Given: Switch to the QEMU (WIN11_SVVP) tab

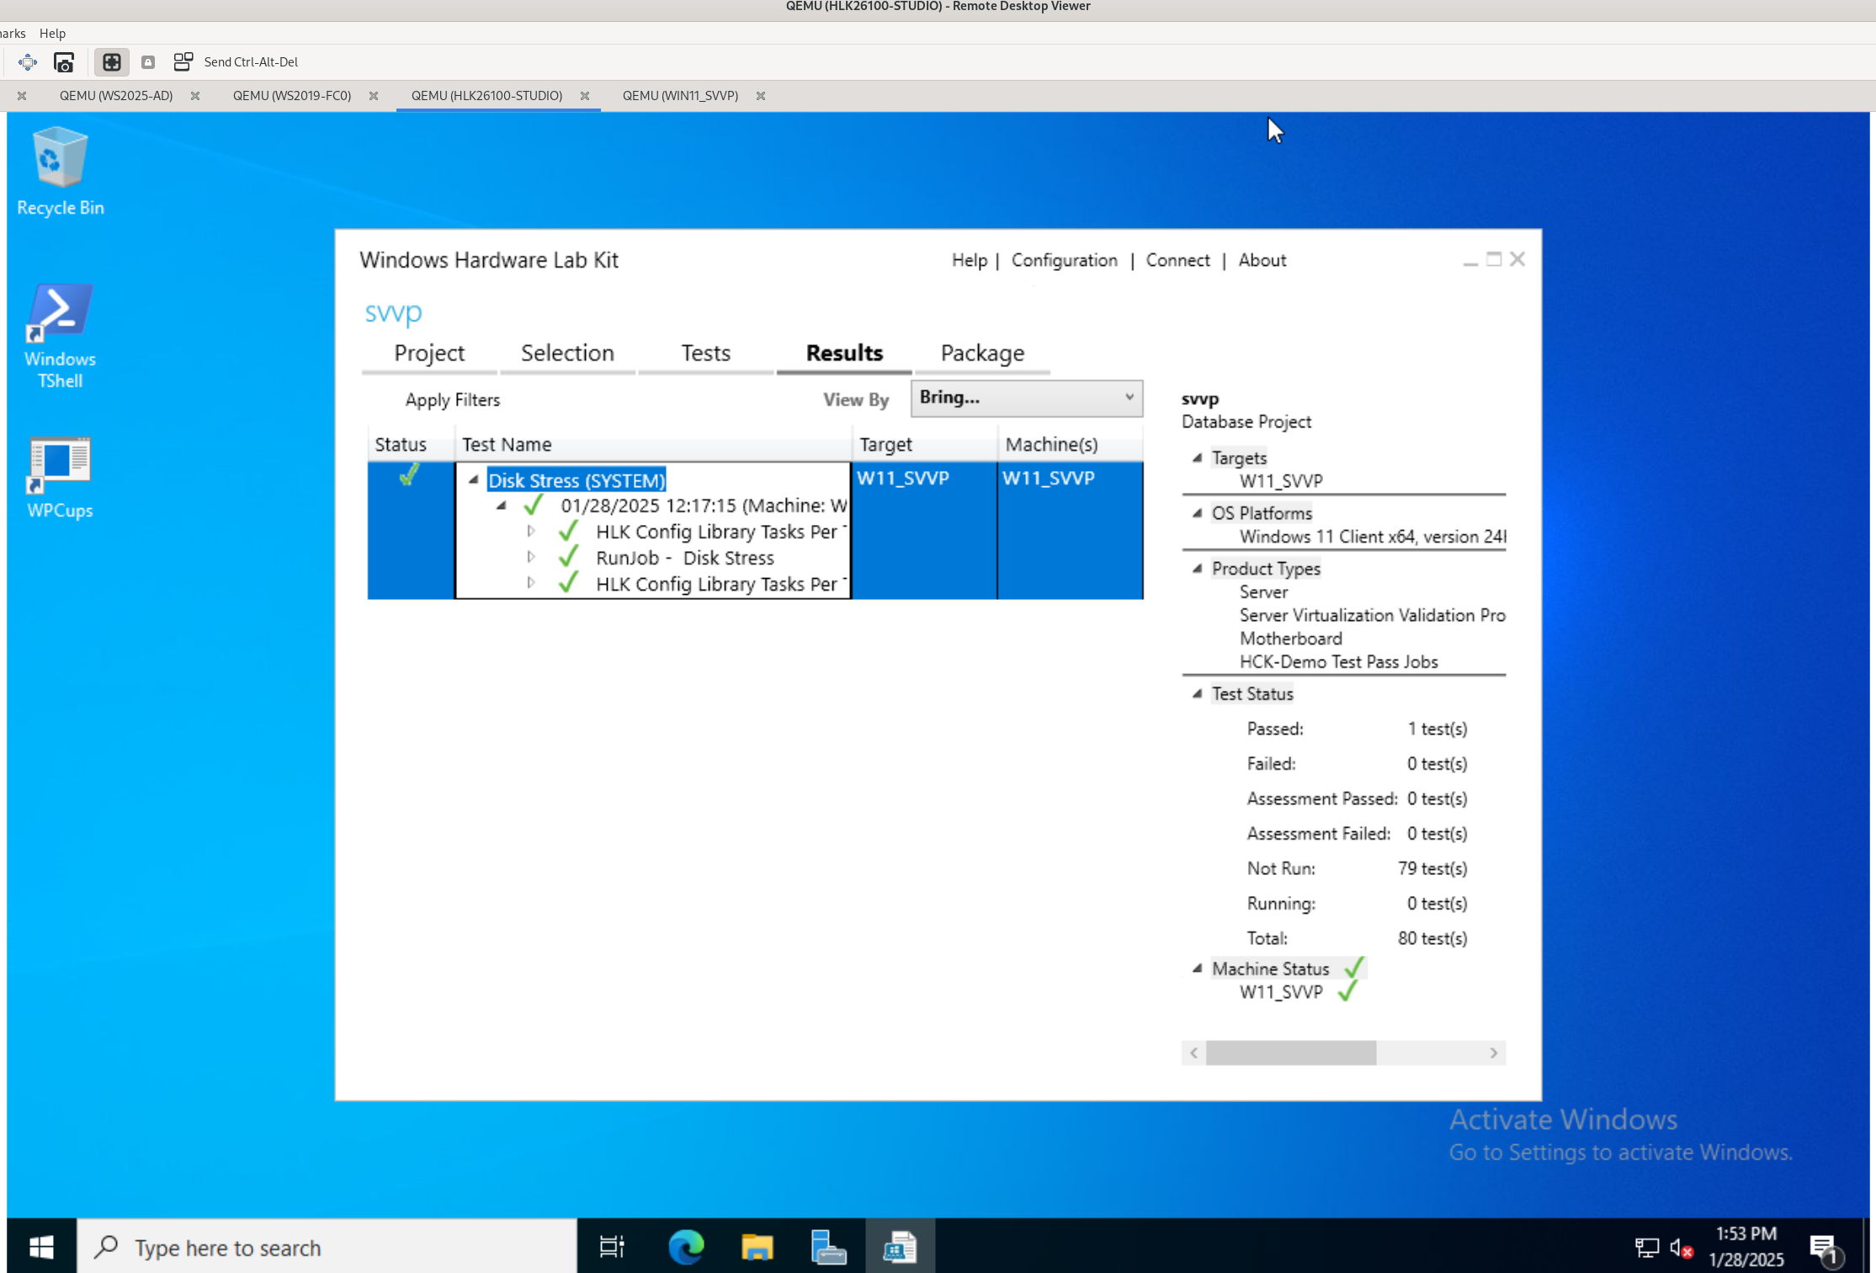Looking at the screenshot, I should pyautogui.click(x=680, y=96).
